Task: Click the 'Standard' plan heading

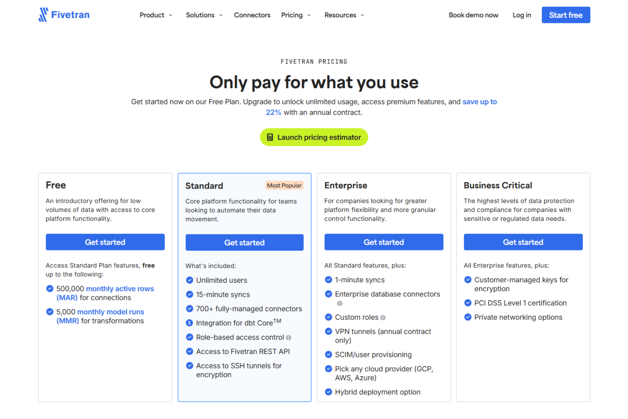Action: coord(204,186)
